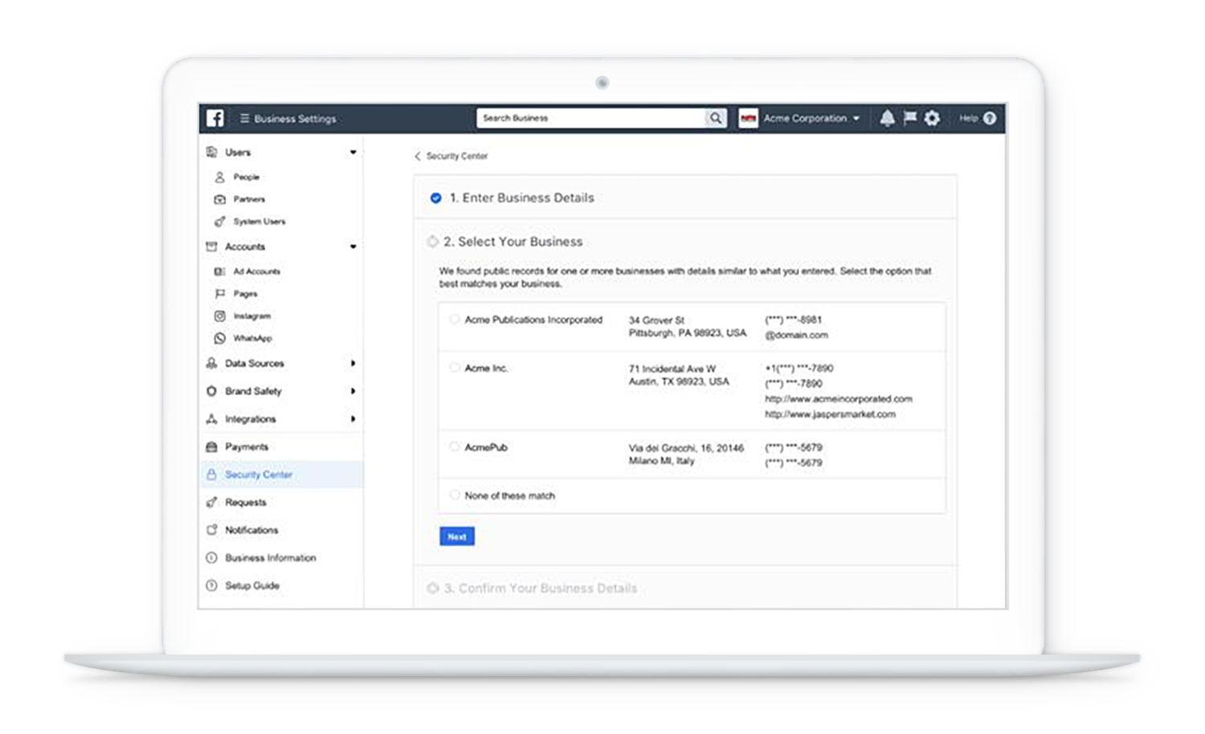This screenshot has height=734, width=1205.
Task: Click step 1 Enter Business Details header
Action: [x=685, y=198]
